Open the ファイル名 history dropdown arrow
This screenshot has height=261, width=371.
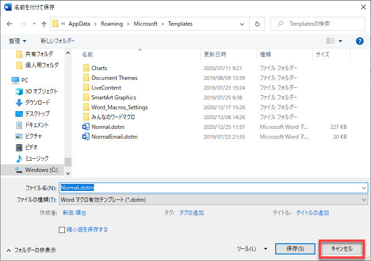(364, 188)
